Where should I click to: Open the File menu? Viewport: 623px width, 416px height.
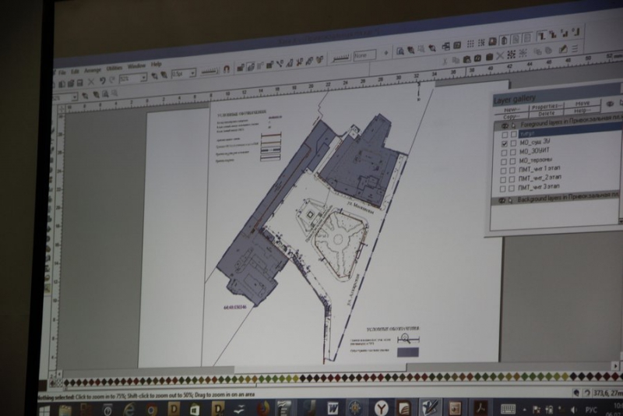[62, 71]
